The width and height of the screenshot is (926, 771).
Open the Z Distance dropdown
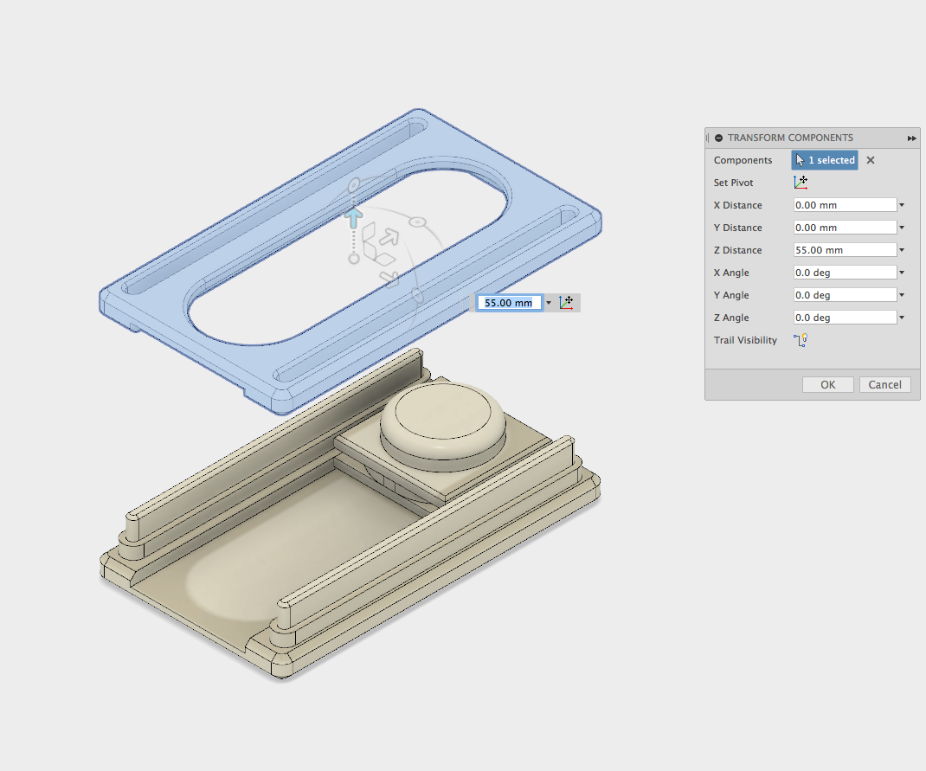coord(901,250)
